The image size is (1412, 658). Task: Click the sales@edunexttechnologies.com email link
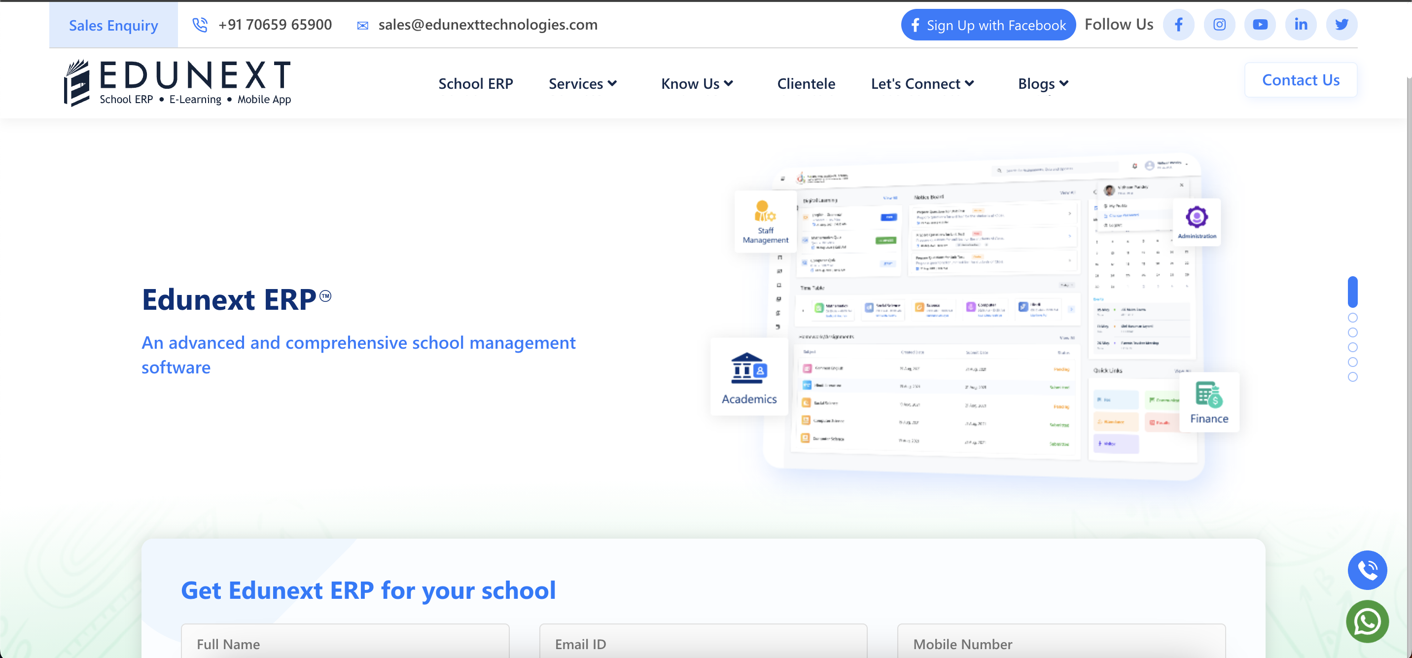(488, 25)
